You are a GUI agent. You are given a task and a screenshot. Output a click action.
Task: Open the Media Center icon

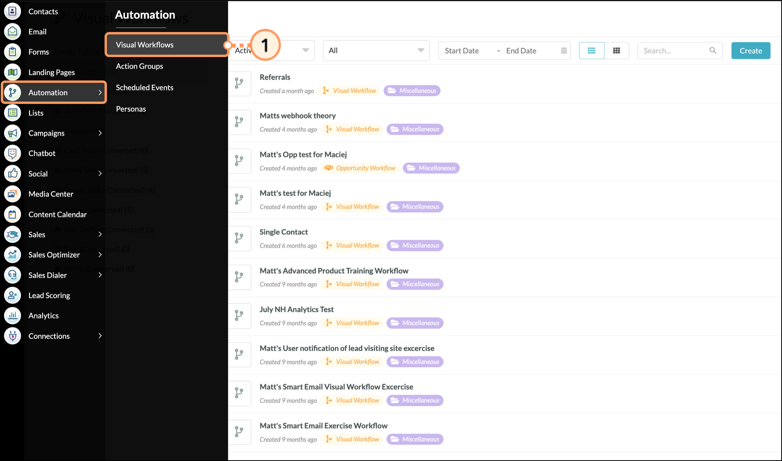point(12,194)
